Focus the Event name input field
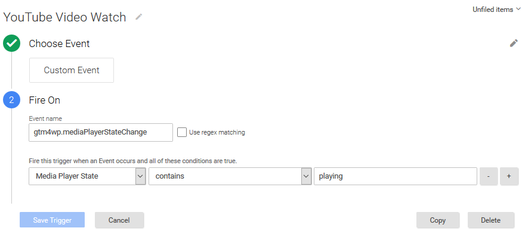The height and width of the screenshot is (234, 522). coord(101,132)
